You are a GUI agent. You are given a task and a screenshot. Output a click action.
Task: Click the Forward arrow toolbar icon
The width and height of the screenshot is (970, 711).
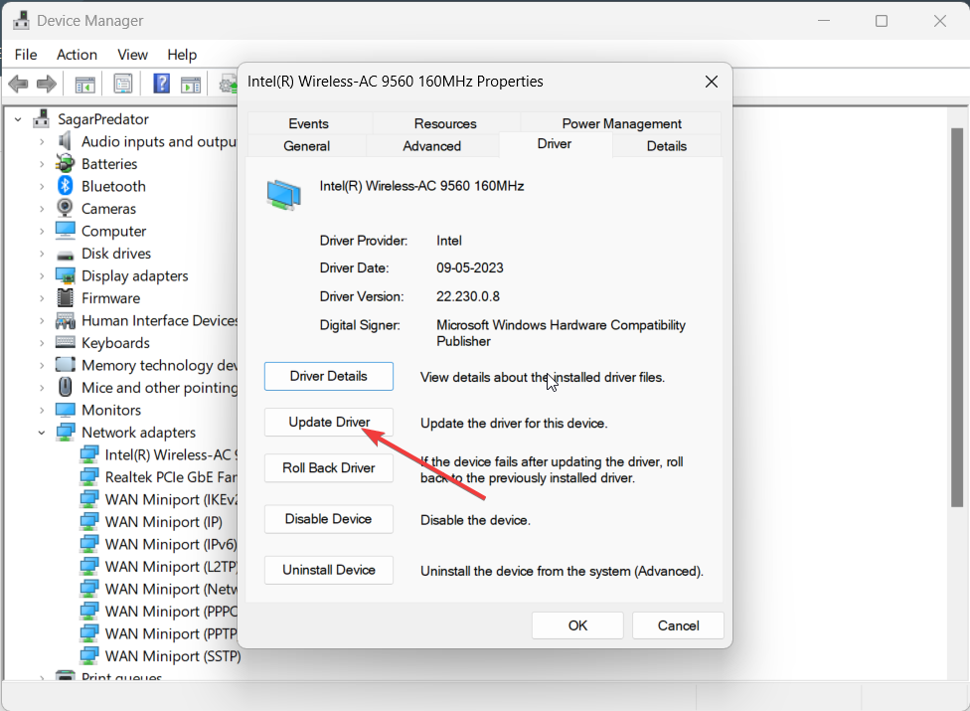(47, 84)
